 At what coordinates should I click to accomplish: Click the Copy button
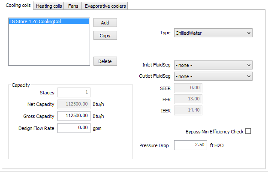pyautogui.click(x=105, y=36)
